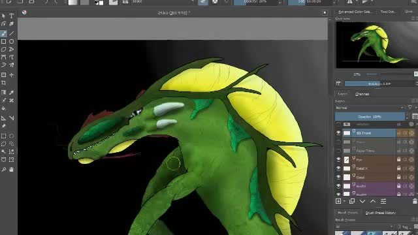Select the Bezier Curve tool
This screenshot has width=418, height=235.
[x=3, y=57]
